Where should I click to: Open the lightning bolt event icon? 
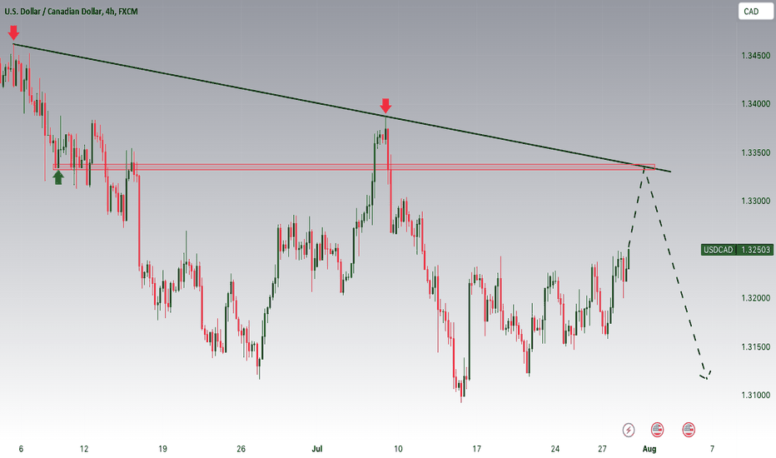coord(629,430)
